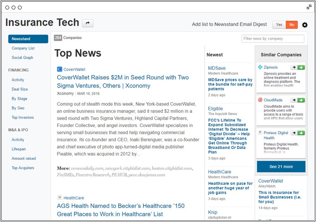
Task: Click the Similar Companies heading
Action: point(281,55)
